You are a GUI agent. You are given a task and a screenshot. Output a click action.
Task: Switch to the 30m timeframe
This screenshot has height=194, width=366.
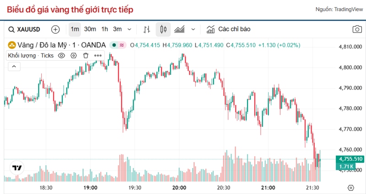coord(90,29)
